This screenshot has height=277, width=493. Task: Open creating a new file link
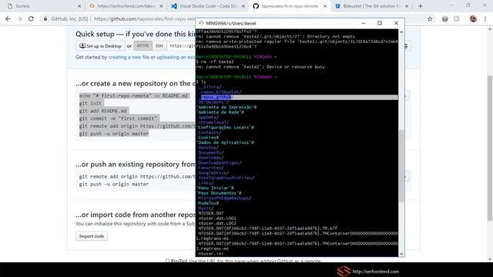click(x=129, y=57)
